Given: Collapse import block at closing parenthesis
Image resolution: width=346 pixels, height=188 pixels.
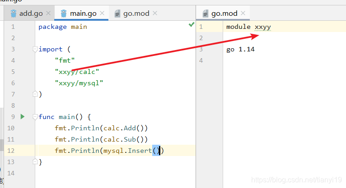Looking at the screenshot, I should tap(35, 94).
